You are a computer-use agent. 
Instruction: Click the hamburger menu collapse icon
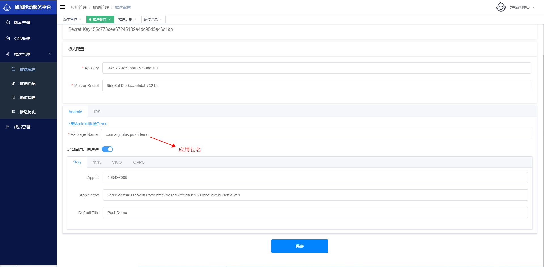62,7
